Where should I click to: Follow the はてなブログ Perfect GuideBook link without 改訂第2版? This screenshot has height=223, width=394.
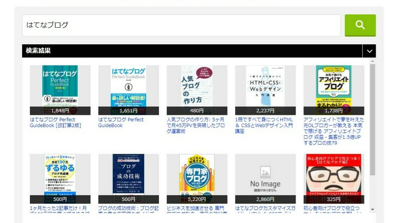121,122
